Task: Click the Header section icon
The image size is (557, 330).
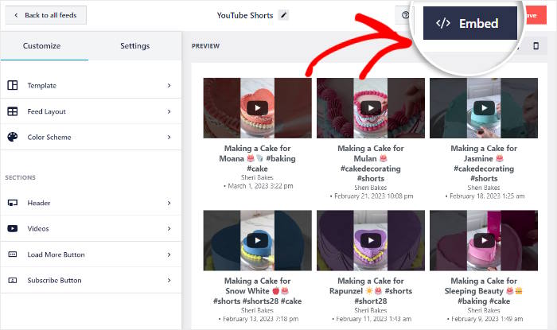Action: pos(13,203)
